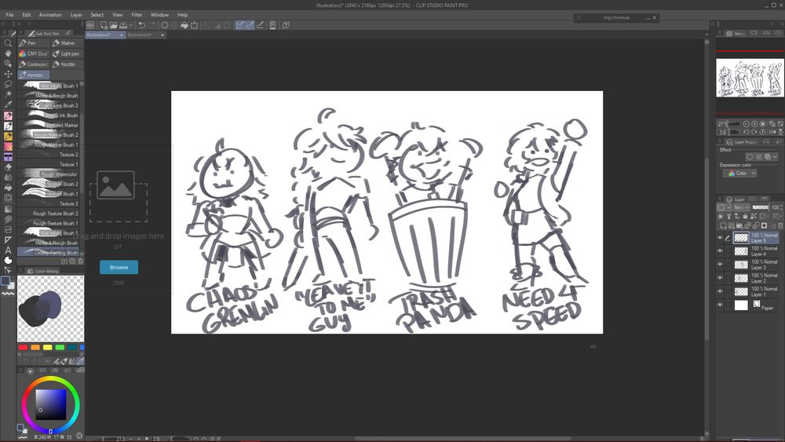Click the Browse button
The width and height of the screenshot is (785, 442).
[119, 267]
